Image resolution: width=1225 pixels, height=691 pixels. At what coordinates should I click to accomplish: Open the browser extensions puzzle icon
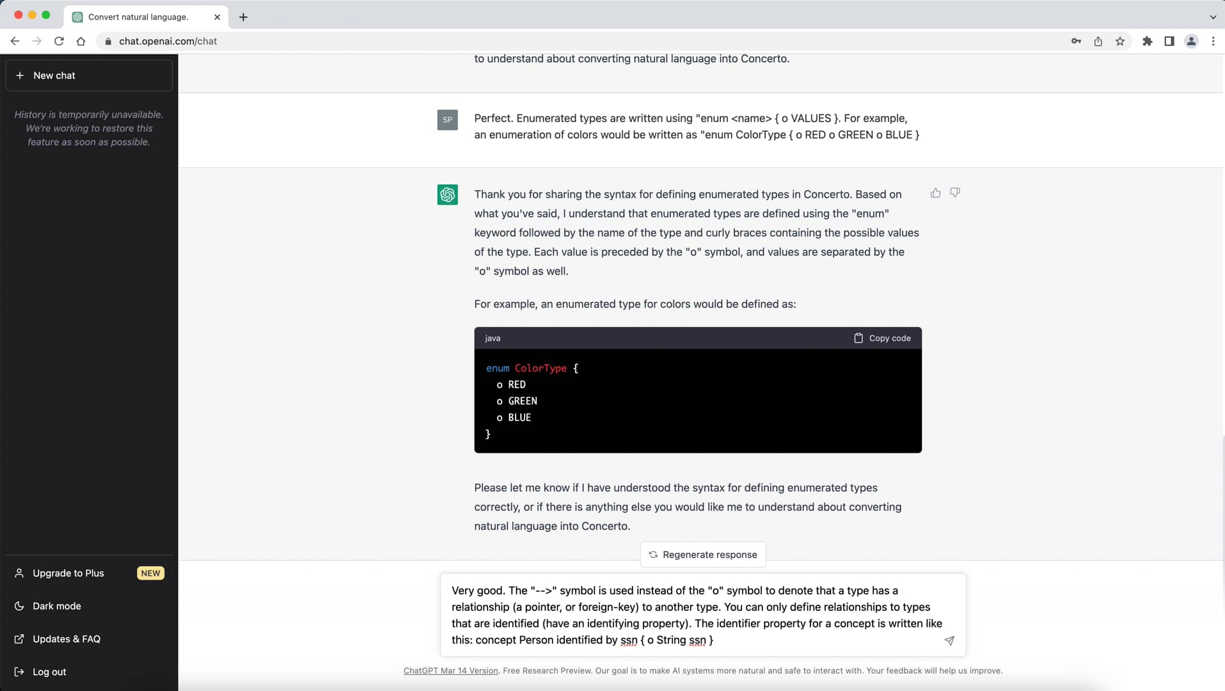pos(1148,41)
